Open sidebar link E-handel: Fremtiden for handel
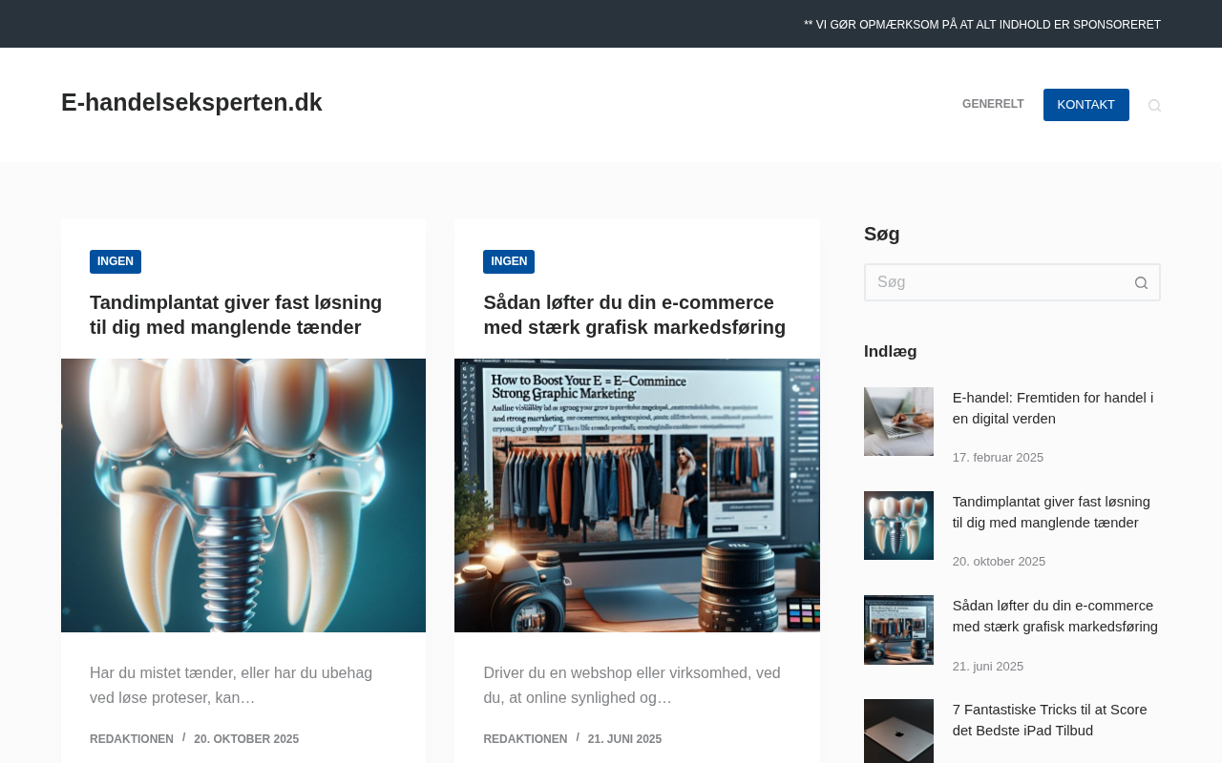Viewport: 1222px width, 763px height. pos(1053,408)
